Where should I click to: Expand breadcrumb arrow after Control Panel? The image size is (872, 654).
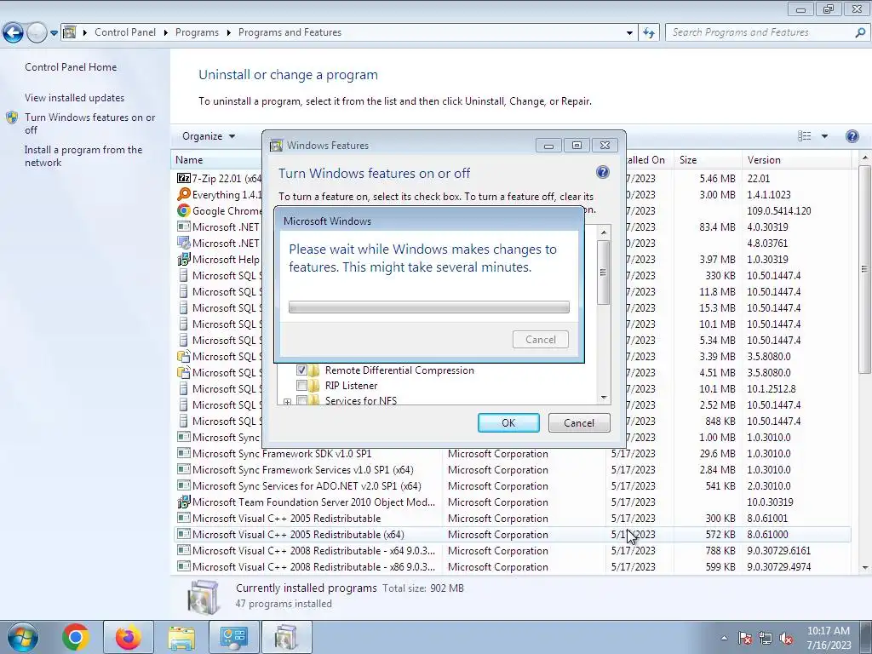166,33
